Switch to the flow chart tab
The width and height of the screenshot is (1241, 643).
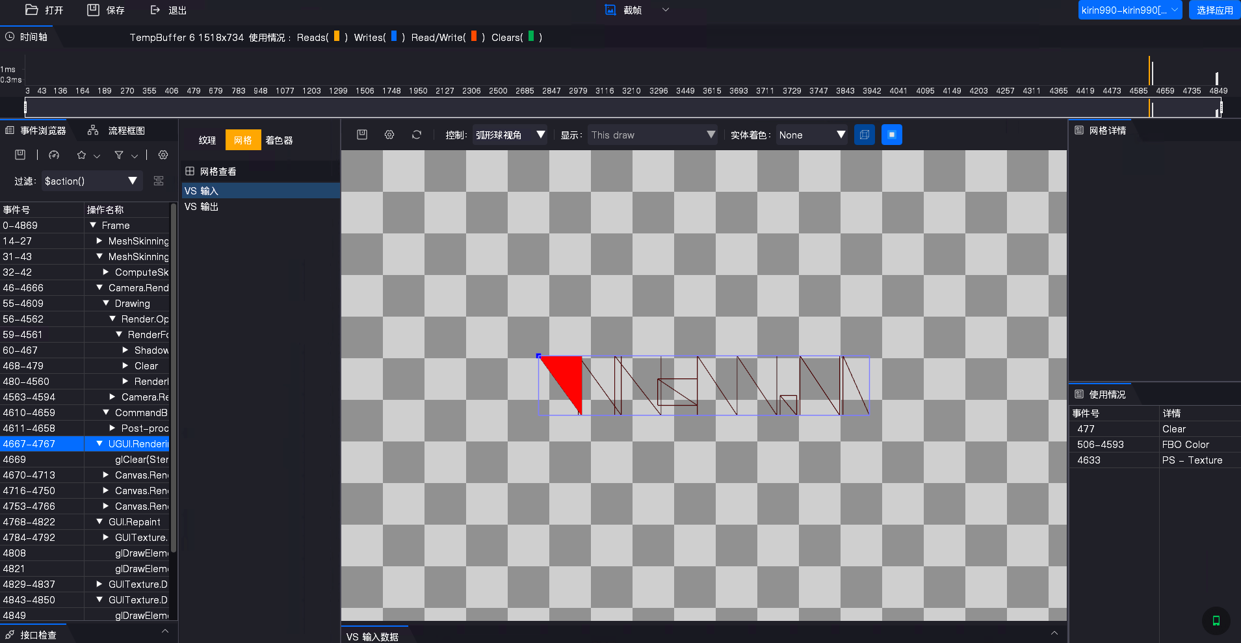coord(117,131)
